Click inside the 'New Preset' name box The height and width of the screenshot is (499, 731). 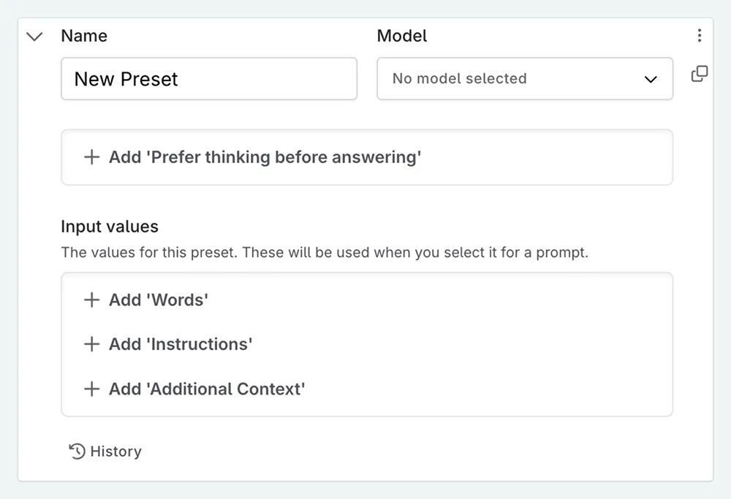[208, 79]
